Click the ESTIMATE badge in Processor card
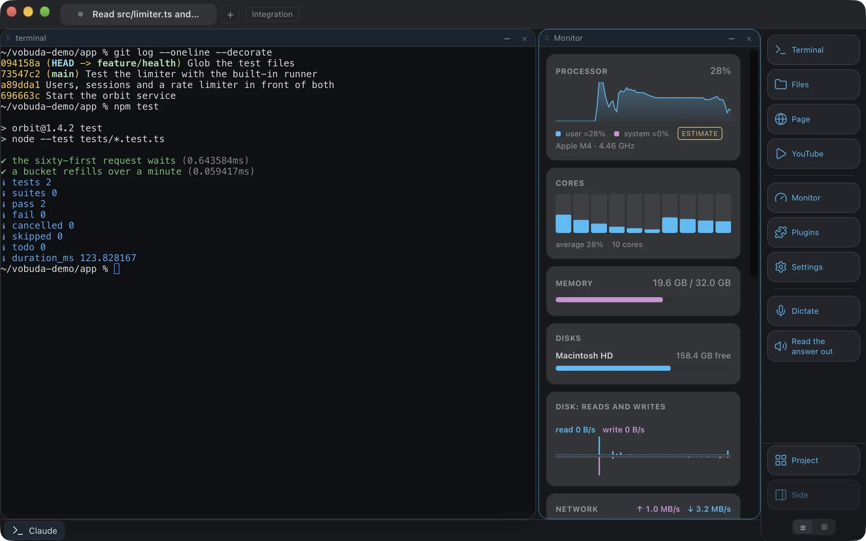 tap(699, 134)
